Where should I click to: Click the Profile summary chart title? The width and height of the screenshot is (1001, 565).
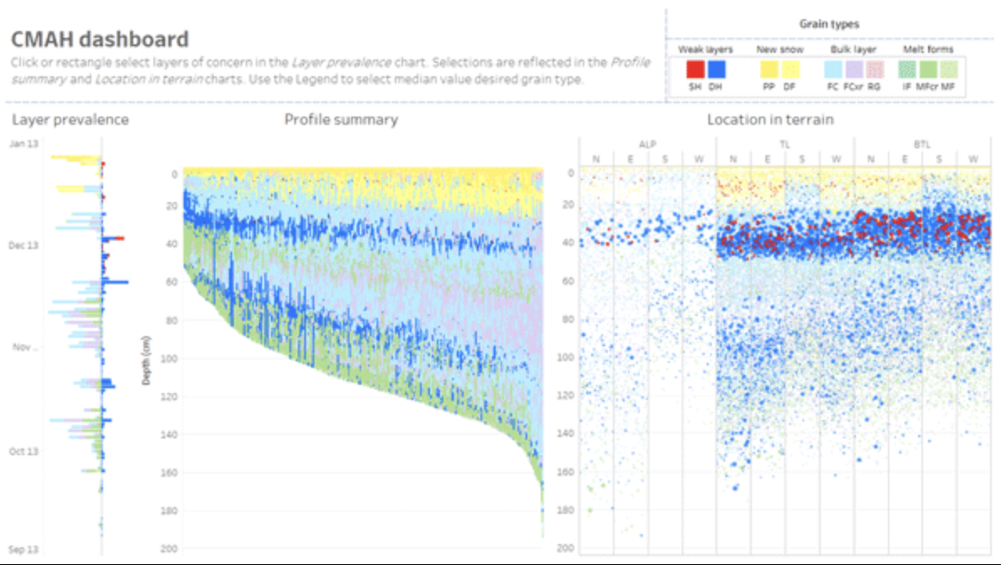[341, 120]
